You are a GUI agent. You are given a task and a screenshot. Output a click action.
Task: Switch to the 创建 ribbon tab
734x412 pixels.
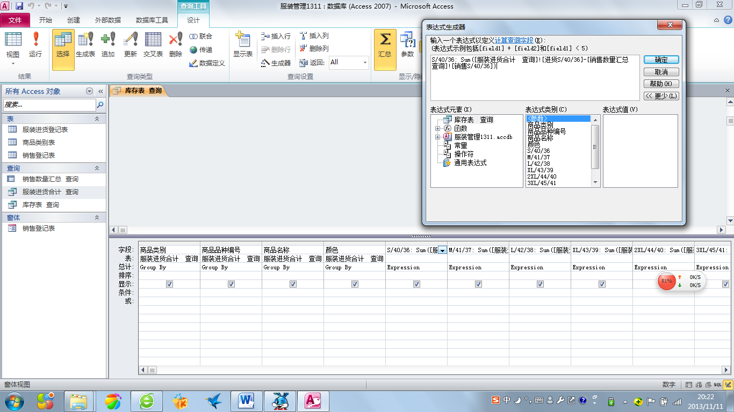74,20
